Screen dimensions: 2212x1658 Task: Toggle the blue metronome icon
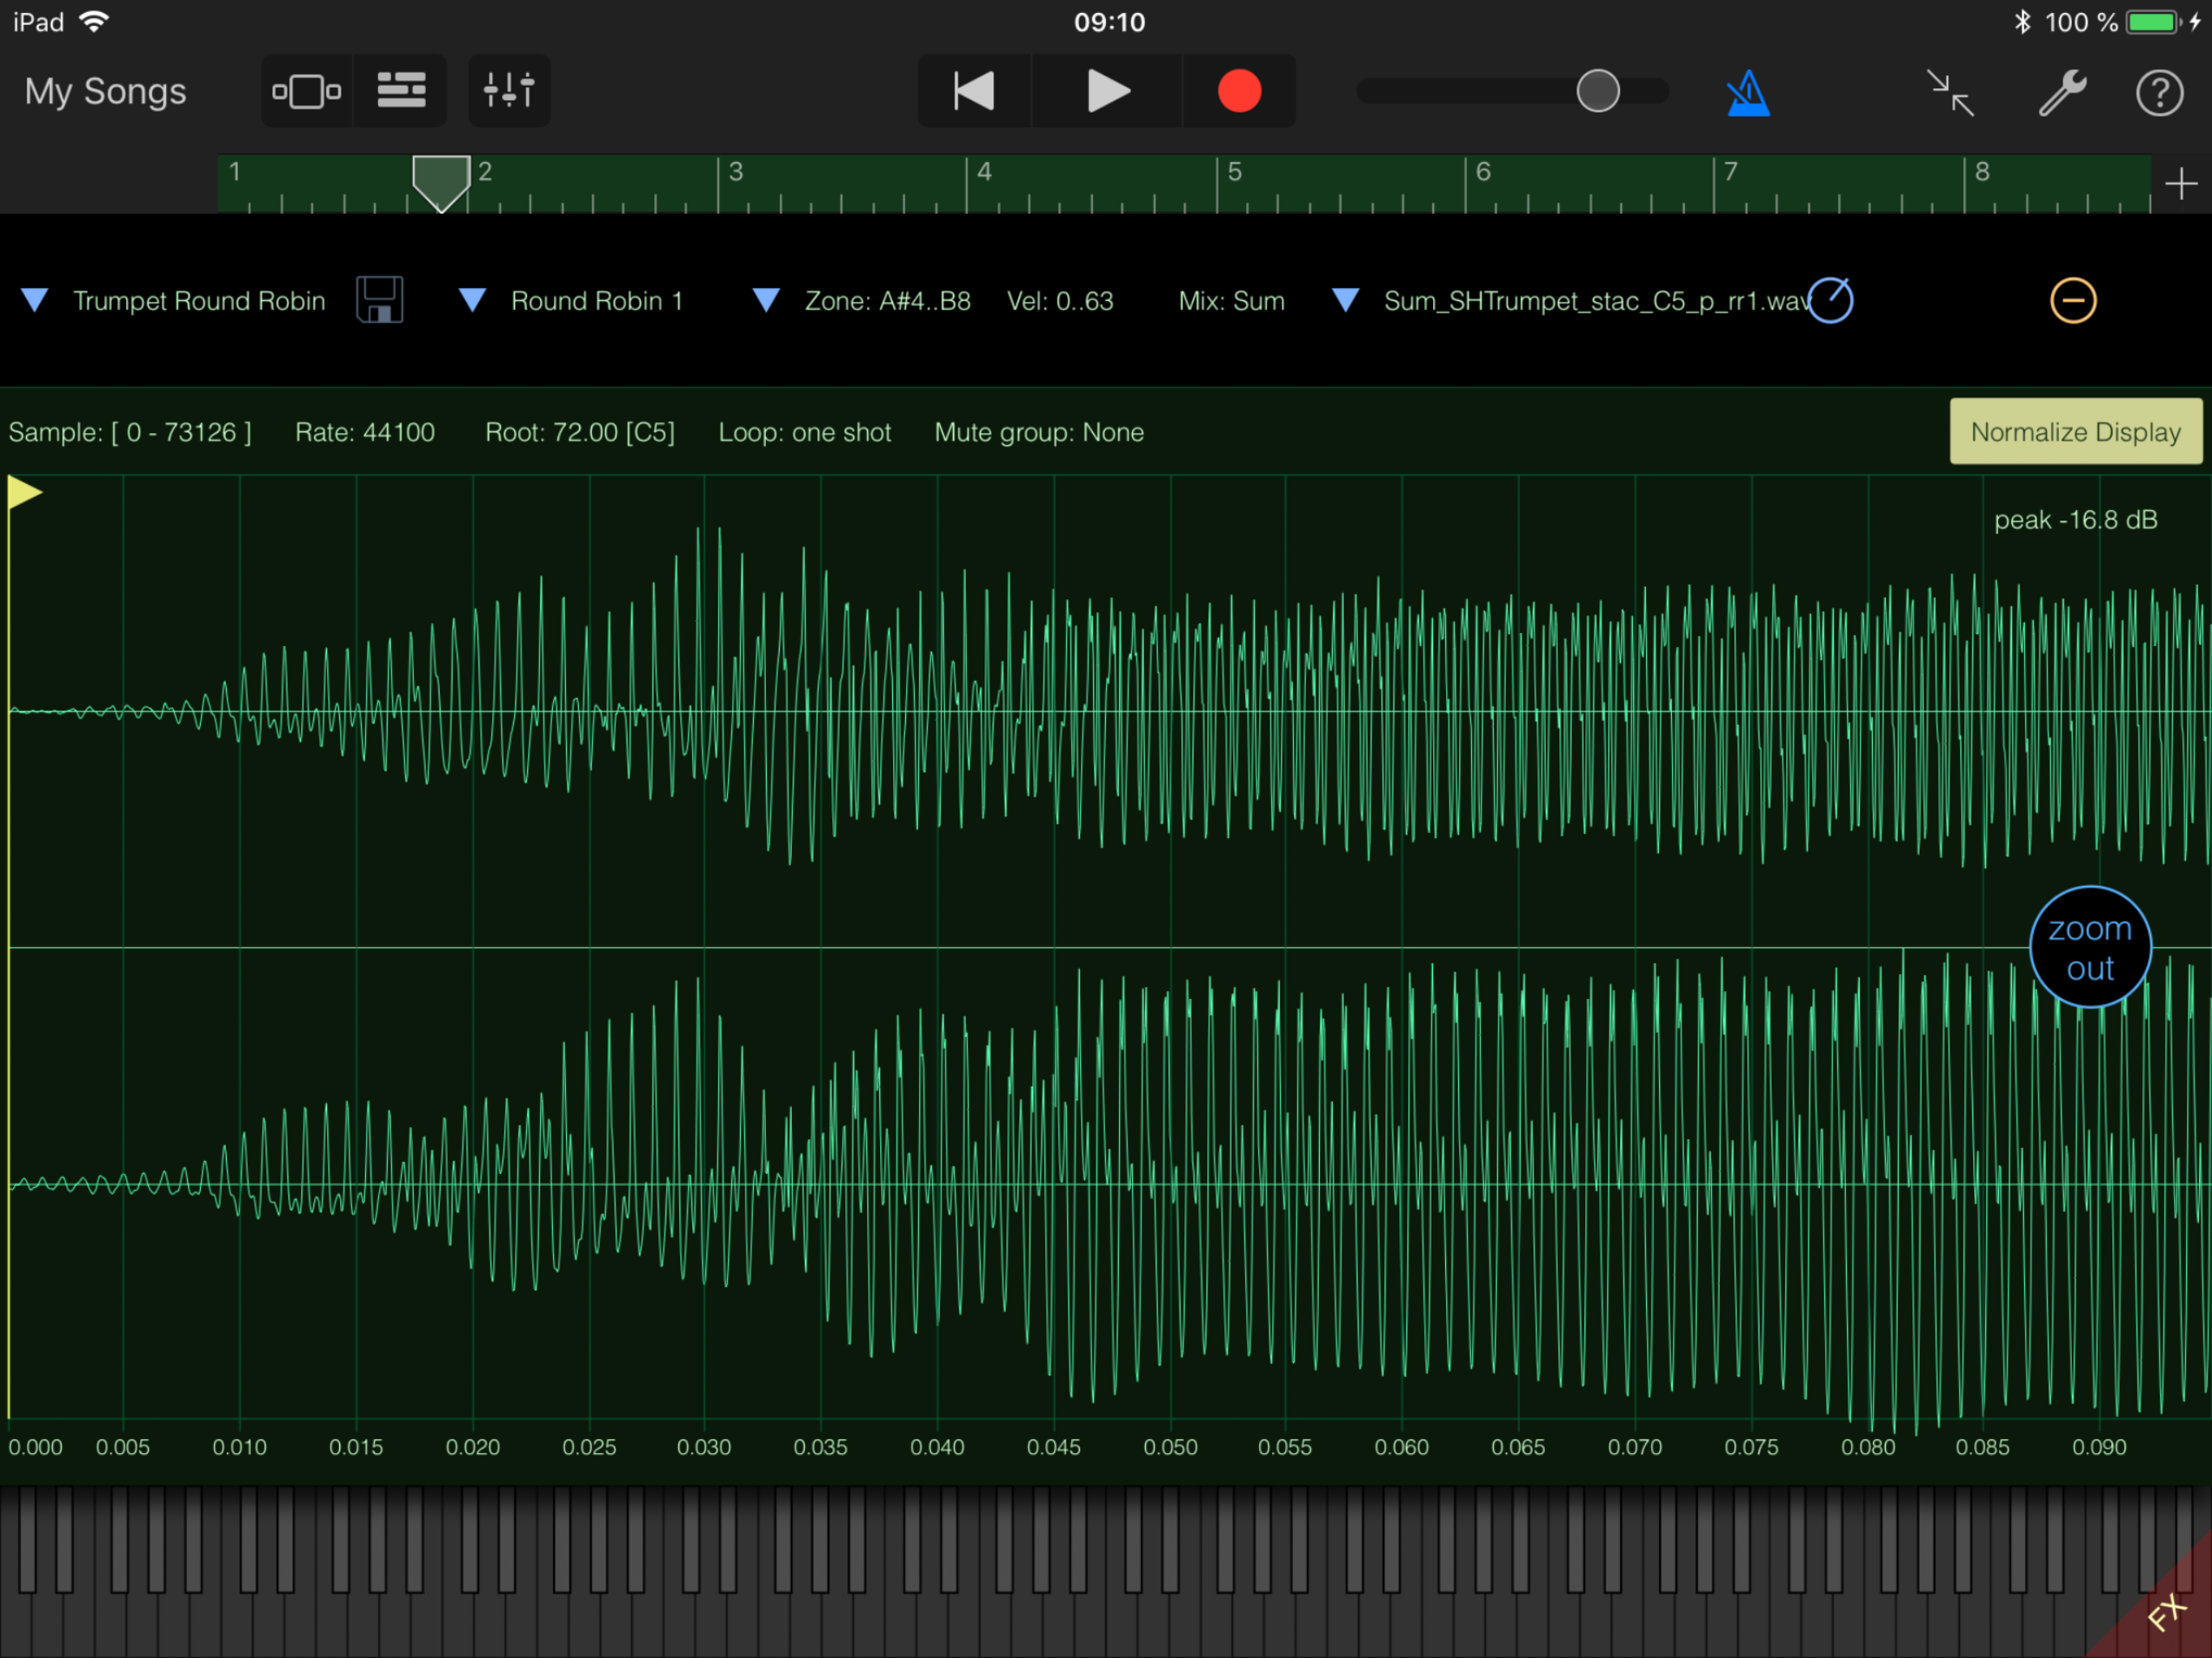point(1747,93)
